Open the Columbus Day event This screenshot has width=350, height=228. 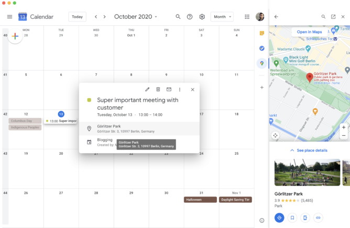tap(25, 121)
